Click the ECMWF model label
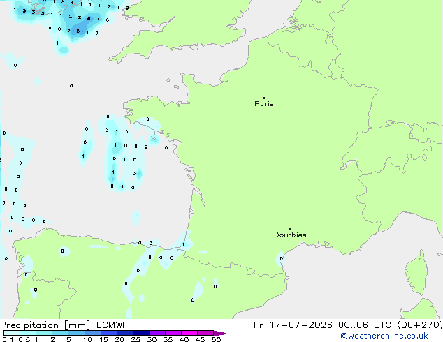This screenshot has height=342, width=443. click(x=112, y=325)
